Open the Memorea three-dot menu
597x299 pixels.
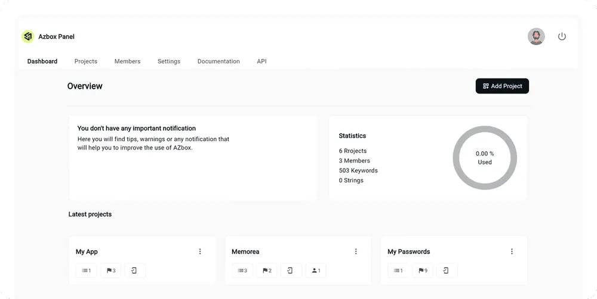[356, 251]
